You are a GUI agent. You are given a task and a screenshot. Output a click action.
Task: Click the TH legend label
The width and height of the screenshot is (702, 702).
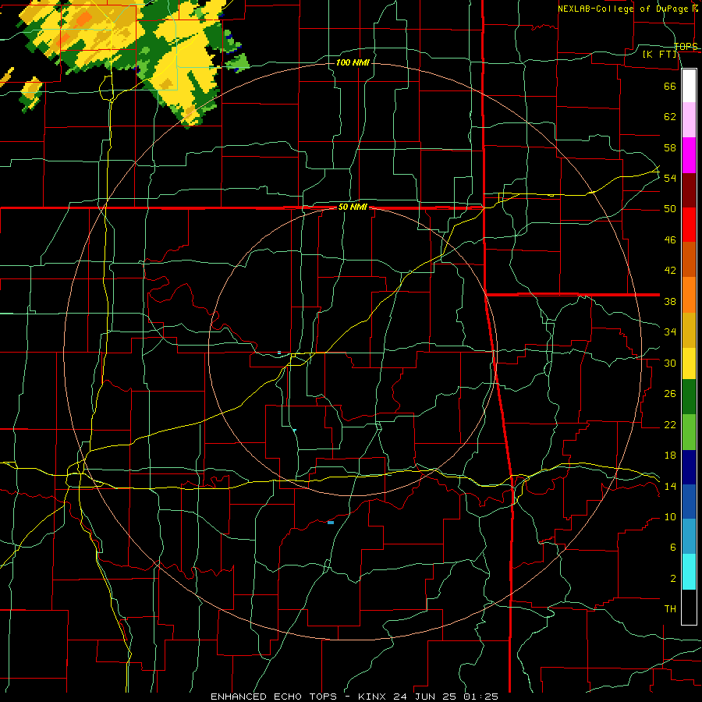pos(670,609)
